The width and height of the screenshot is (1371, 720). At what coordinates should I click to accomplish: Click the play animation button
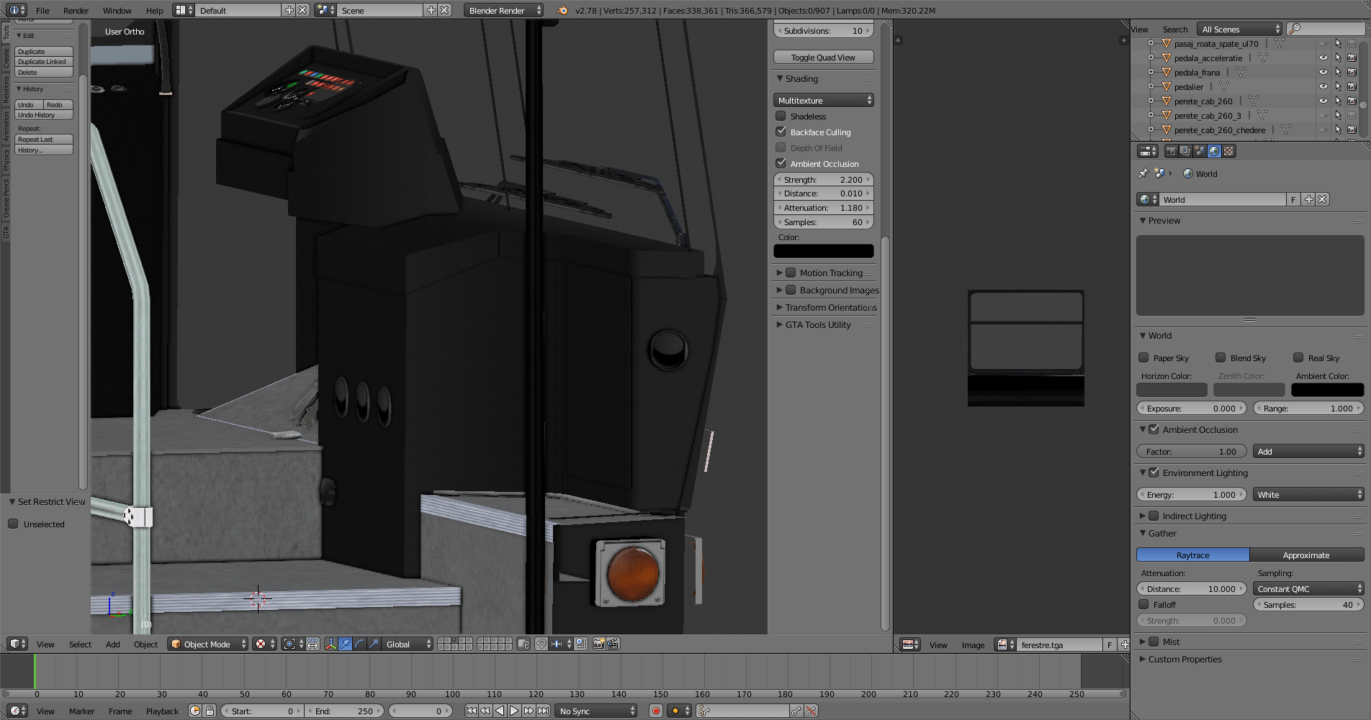tap(514, 711)
